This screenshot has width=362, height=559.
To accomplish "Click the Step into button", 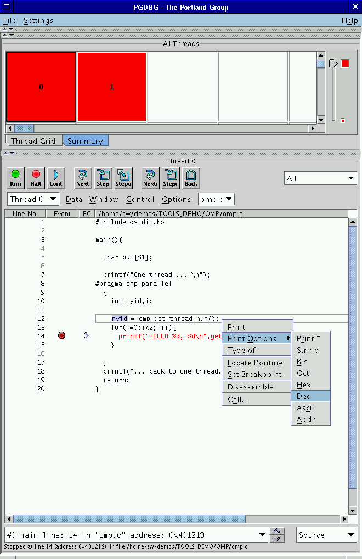I will pos(103,178).
